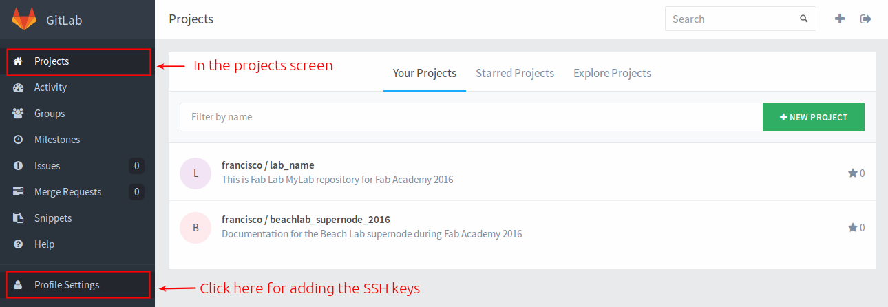
Task: Star the lab_name project
Action: point(852,173)
